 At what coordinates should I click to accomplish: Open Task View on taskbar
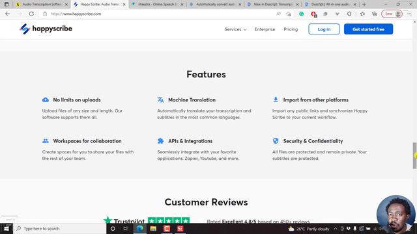coord(126,228)
